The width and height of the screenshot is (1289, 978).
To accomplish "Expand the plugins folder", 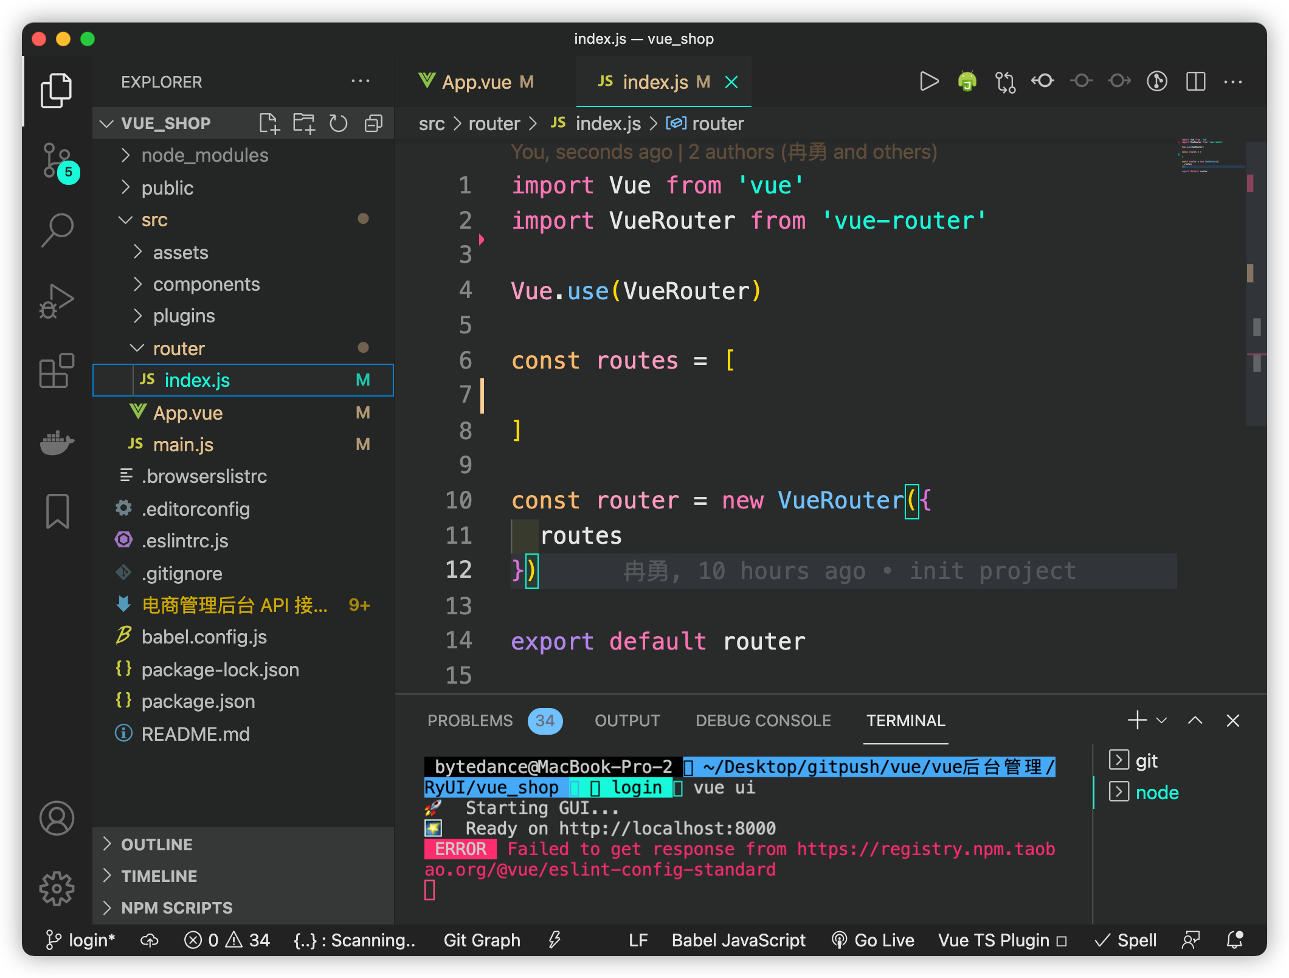I will (243, 316).
